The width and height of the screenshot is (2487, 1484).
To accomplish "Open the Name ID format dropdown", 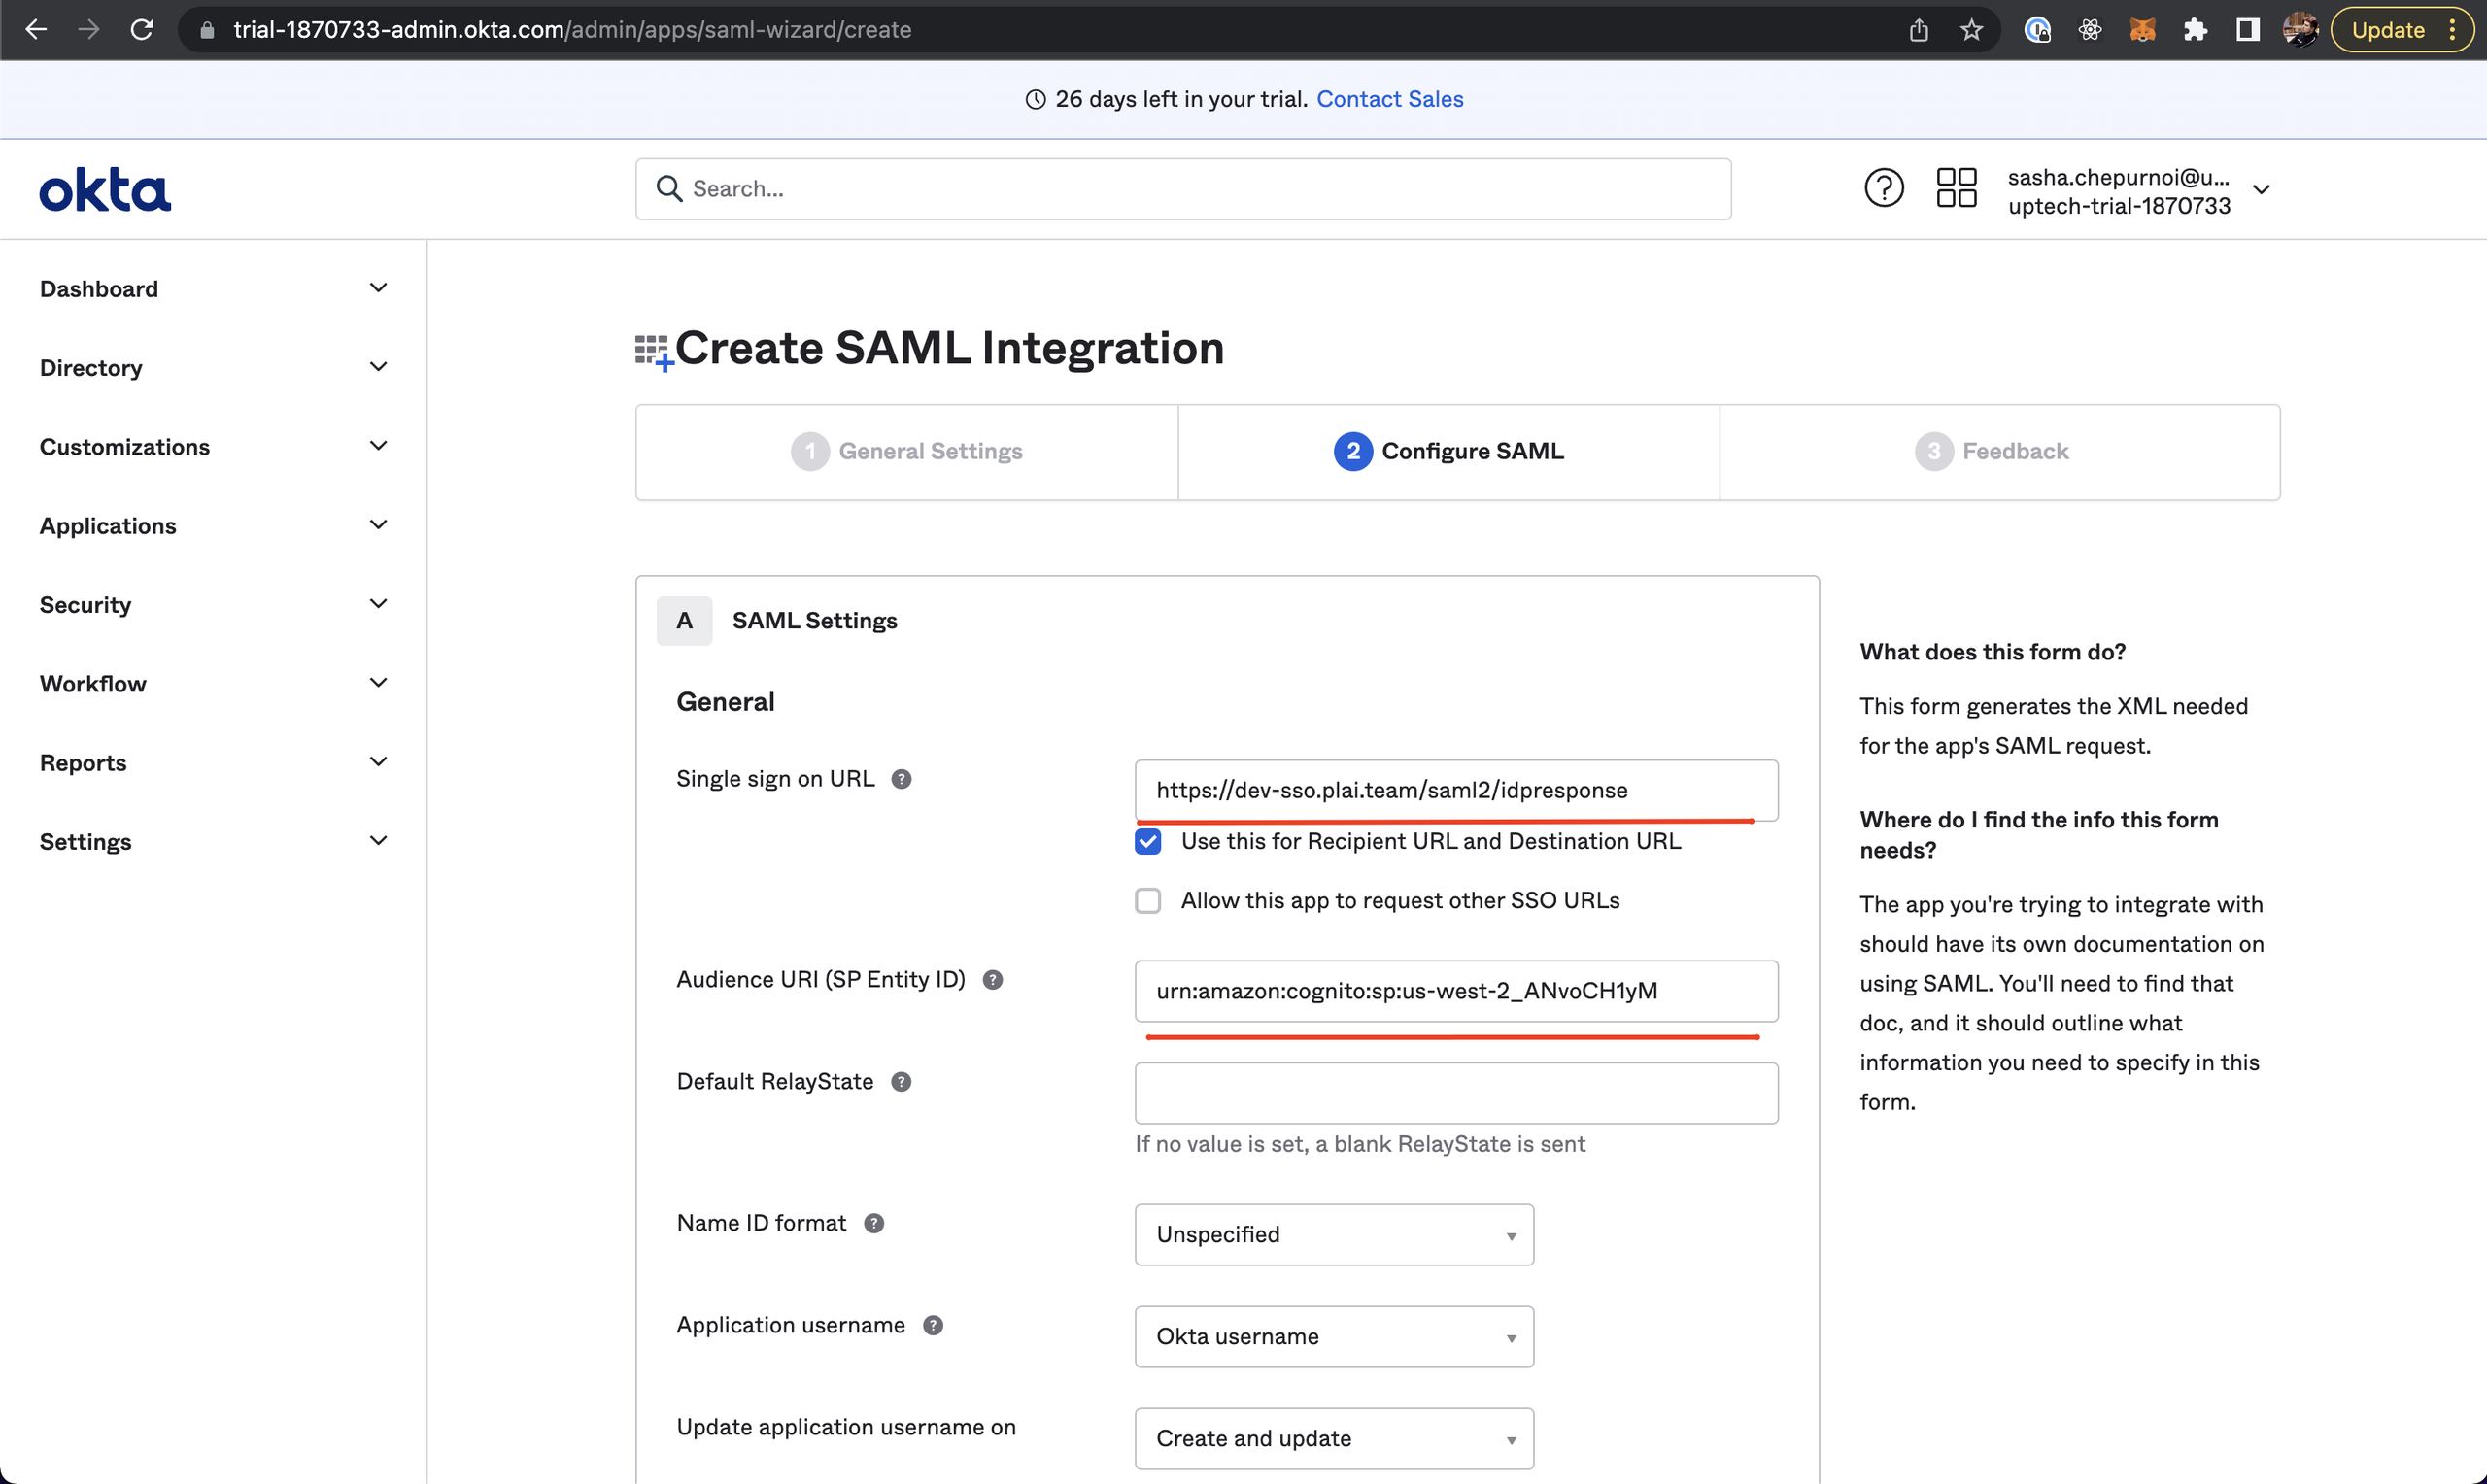I will [x=1333, y=1235].
